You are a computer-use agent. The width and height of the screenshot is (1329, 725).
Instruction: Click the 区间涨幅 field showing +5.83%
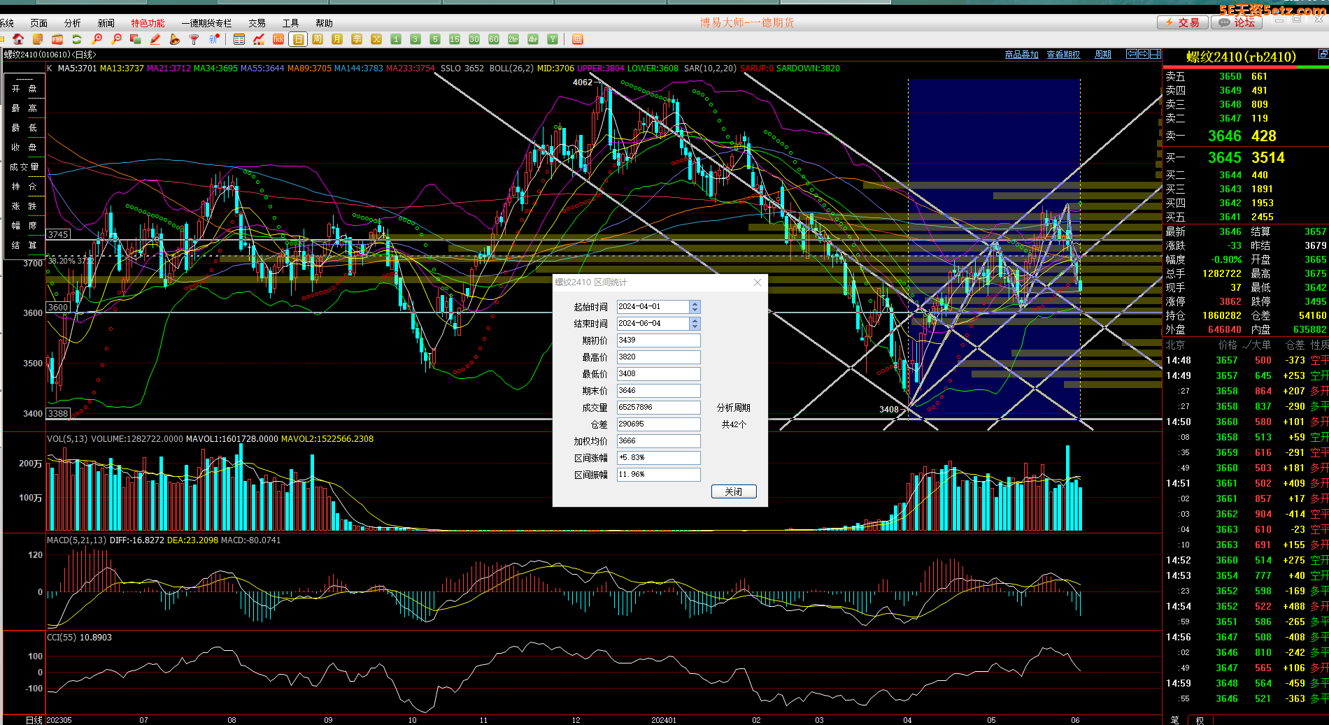(658, 458)
